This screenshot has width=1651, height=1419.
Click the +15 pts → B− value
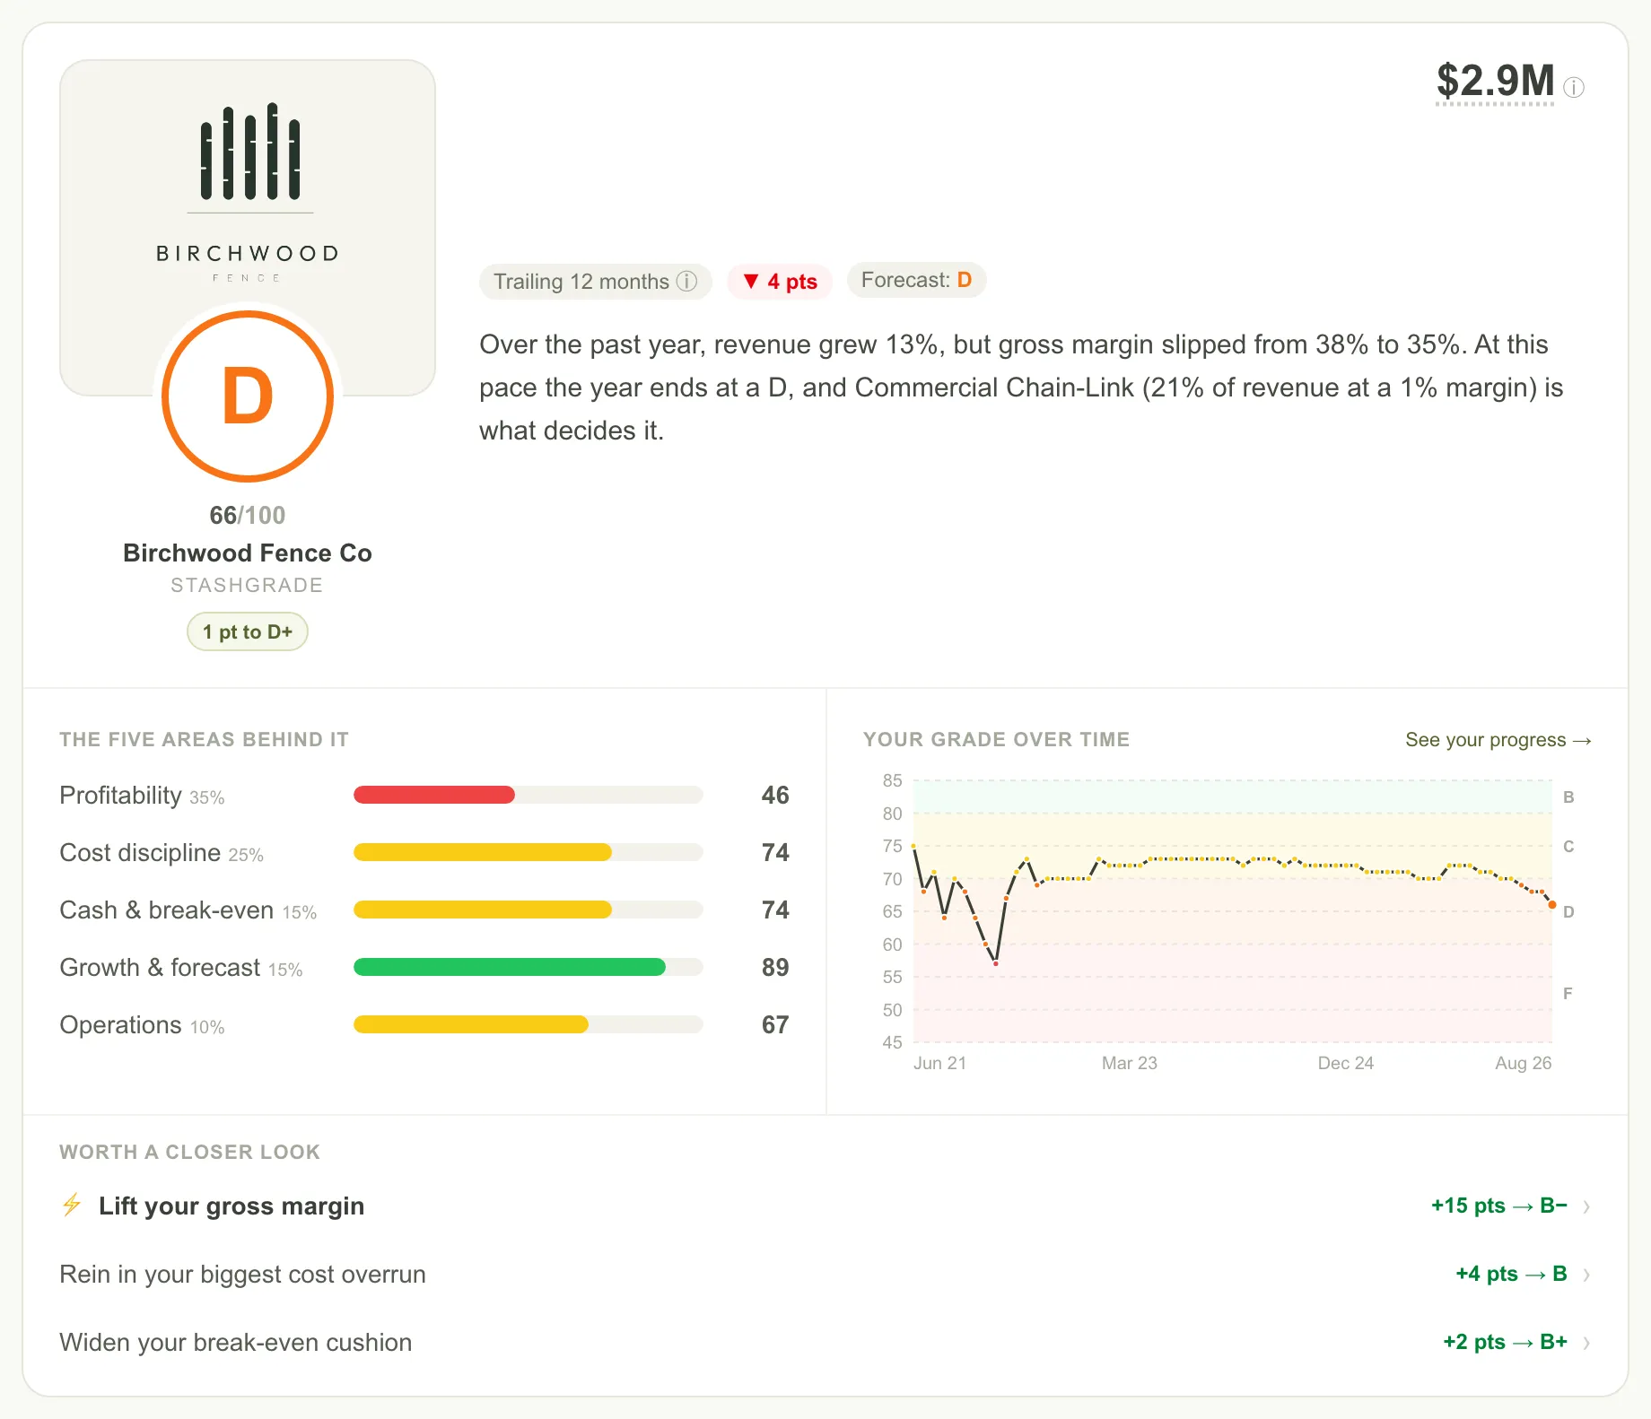tap(1499, 1206)
